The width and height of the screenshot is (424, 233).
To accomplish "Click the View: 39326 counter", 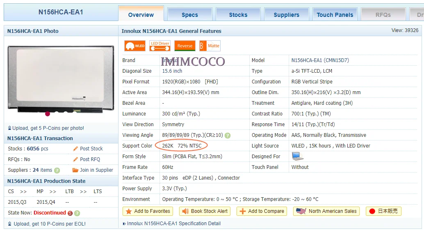I will click(405, 30).
